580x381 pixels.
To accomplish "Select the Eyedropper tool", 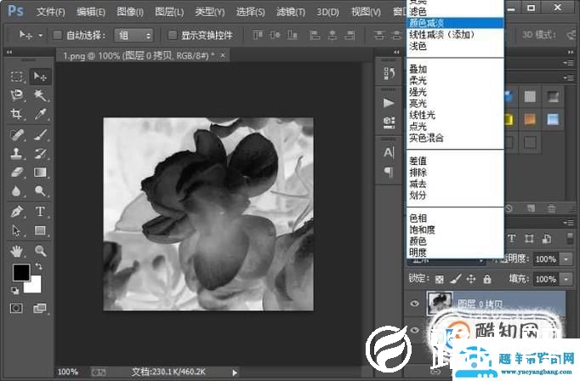I will tap(40, 114).
